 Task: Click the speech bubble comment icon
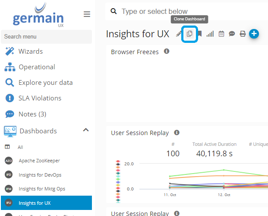[x=232, y=34]
